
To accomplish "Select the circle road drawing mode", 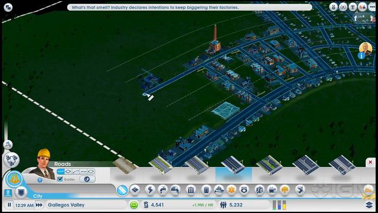I will (90, 172).
